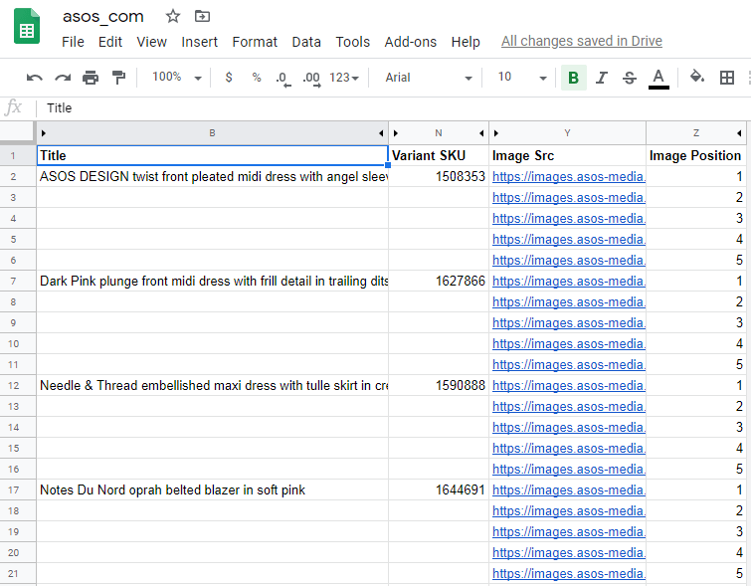751x586 pixels.
Task: Activate the paint format tool
Action: click(117, 78)
